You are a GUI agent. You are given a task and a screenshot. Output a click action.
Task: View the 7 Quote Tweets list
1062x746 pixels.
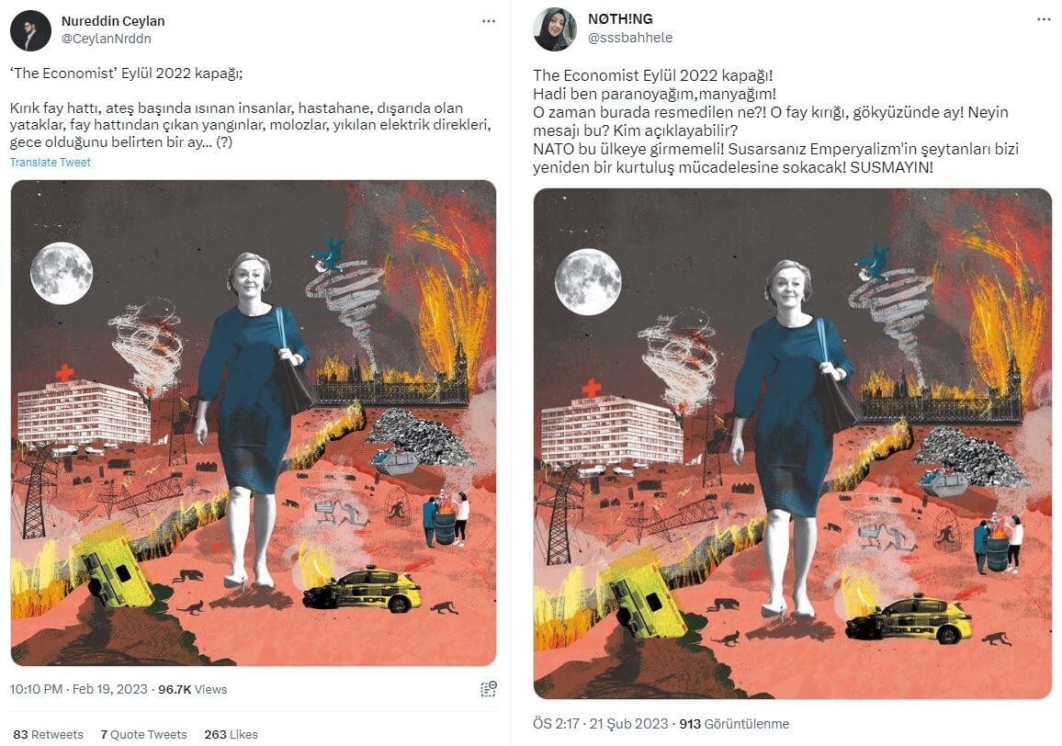pyautogui.click(x=143, y=734)
